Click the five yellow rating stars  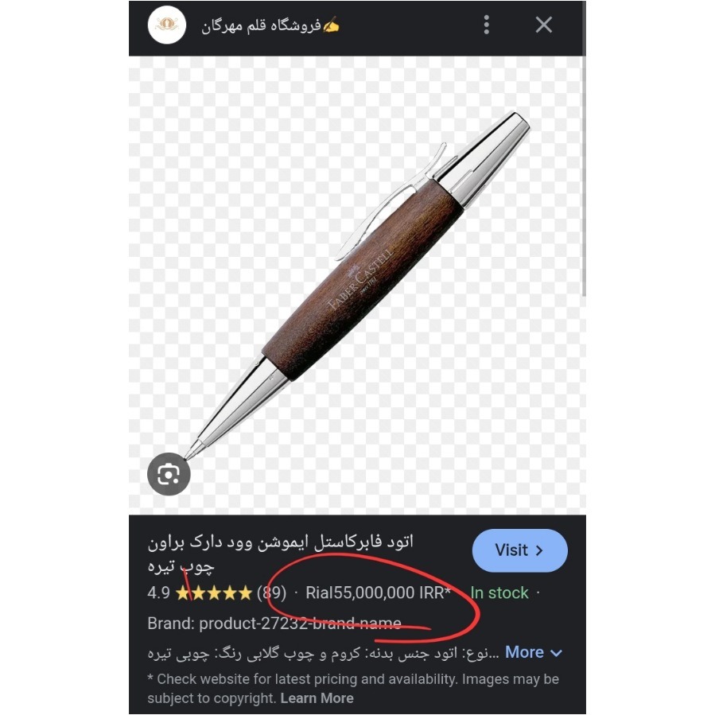pyautogui.click(x=213, y=593)
